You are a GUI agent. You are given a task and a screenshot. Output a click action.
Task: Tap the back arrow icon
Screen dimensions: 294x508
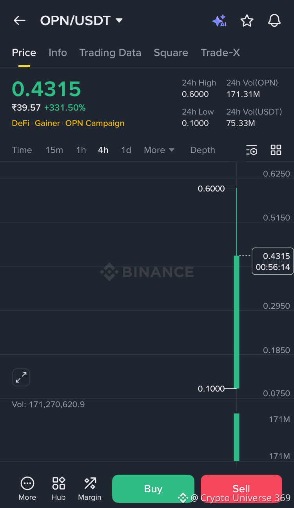(x=19, y=20)
